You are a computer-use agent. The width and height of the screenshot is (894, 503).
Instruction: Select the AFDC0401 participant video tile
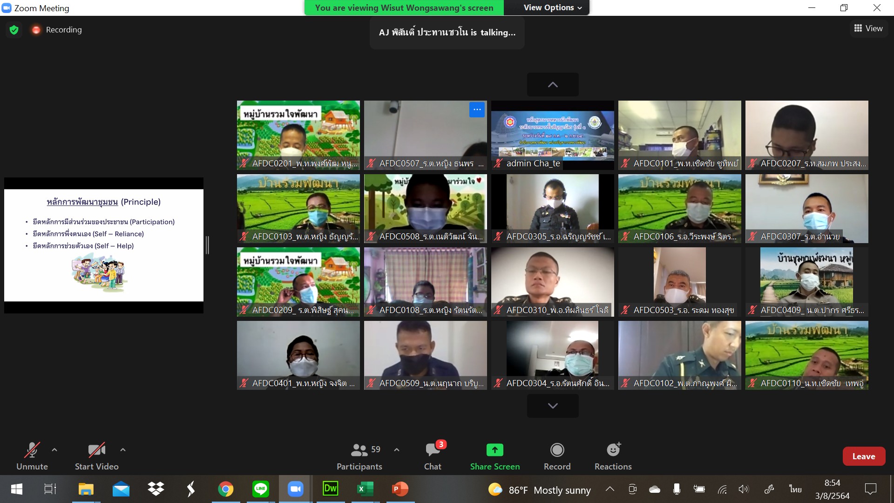298,355
